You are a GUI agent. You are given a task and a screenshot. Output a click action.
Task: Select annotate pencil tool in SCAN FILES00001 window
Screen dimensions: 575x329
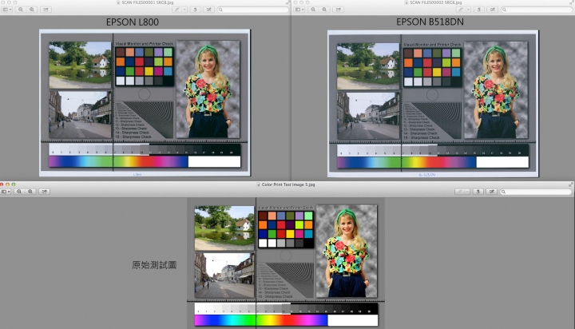[176, 10]
